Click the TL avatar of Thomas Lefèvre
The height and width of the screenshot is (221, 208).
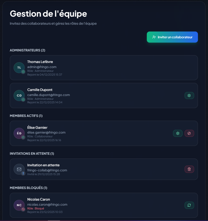pos(19,68)
